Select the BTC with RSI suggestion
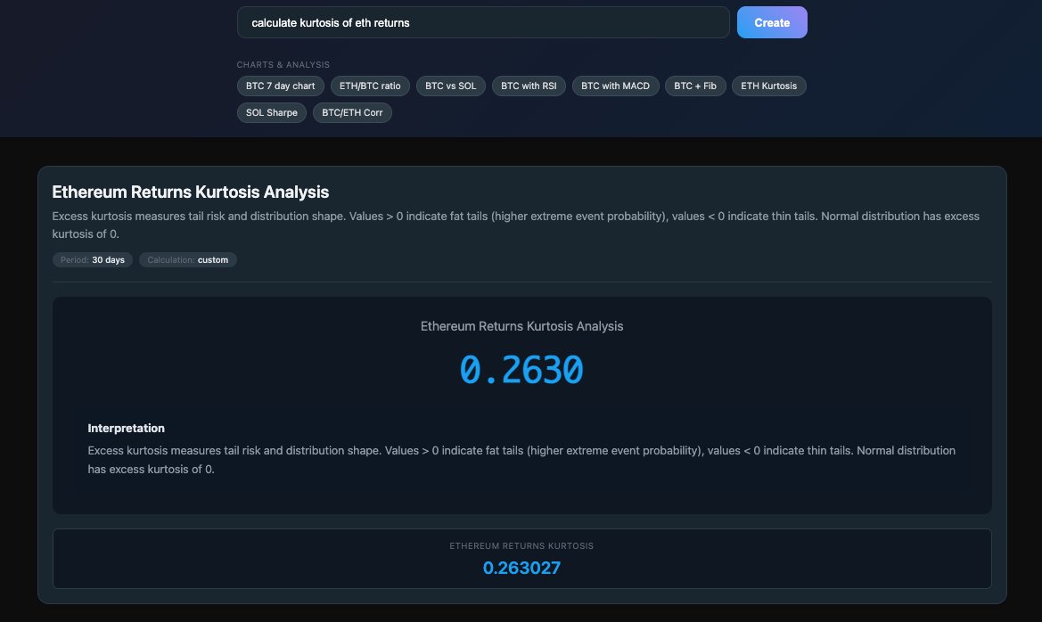 (529, 86)
